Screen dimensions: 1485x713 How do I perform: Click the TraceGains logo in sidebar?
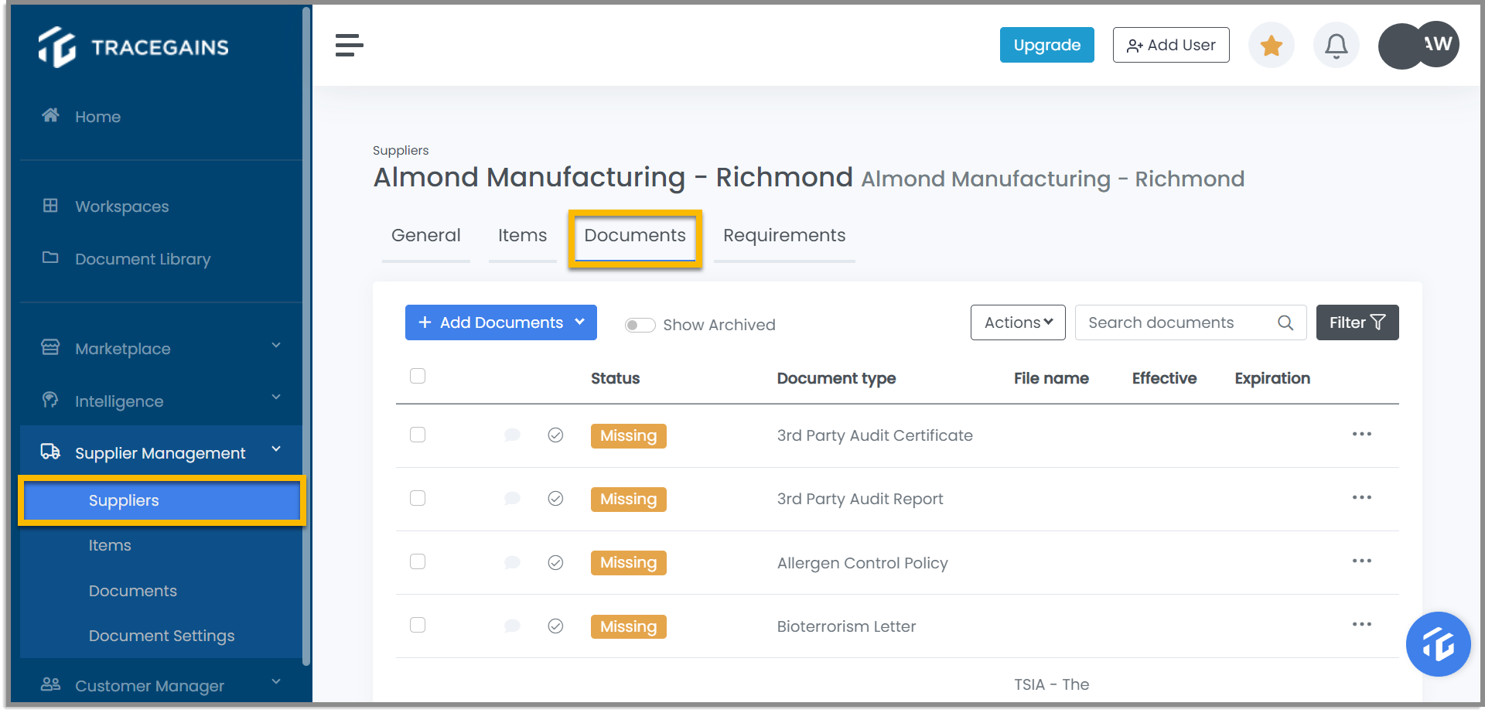[134, 47]
